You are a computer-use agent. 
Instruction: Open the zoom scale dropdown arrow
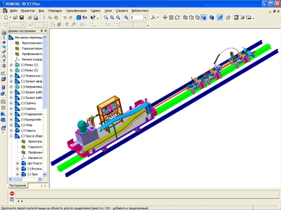pos(145,17)
